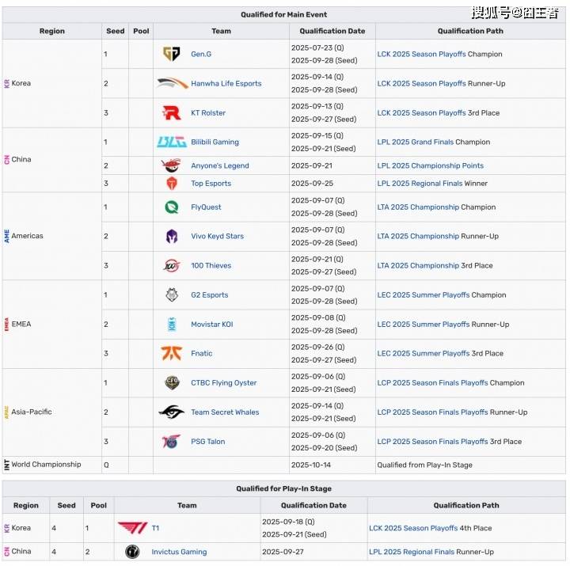Viewport: 570px width, 566px height.
Task: Click the Fnatic team logo
Action: 172,354
